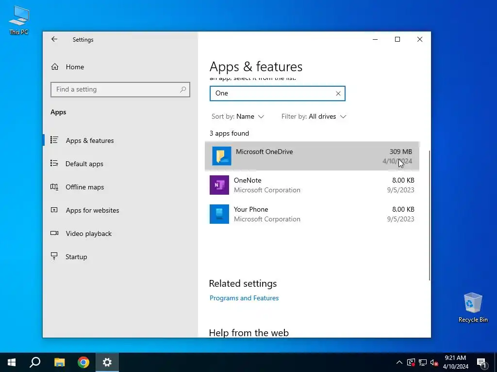Click the 3 apps found text
Screen dimensions: 497x372
tap(229, 134)
